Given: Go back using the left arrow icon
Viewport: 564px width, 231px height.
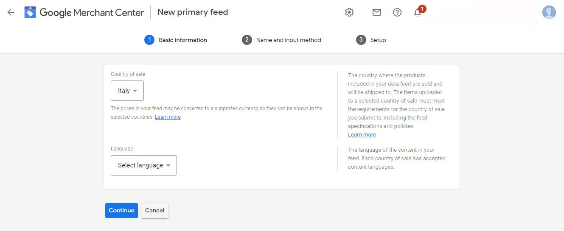Looking at the screenshot, I should [11, 12].
